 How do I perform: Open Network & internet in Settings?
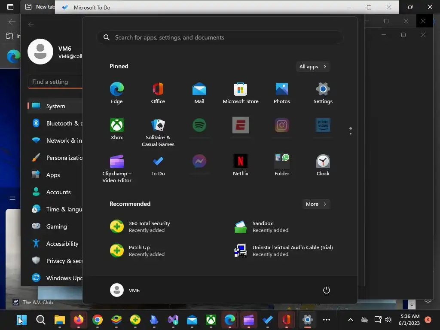55,141
